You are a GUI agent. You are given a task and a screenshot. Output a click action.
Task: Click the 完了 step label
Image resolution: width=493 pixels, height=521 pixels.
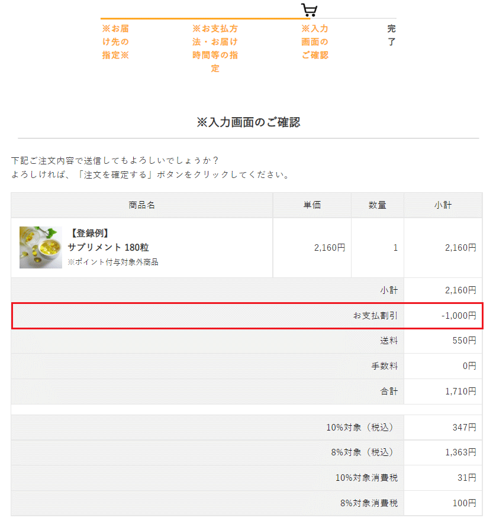391,35
